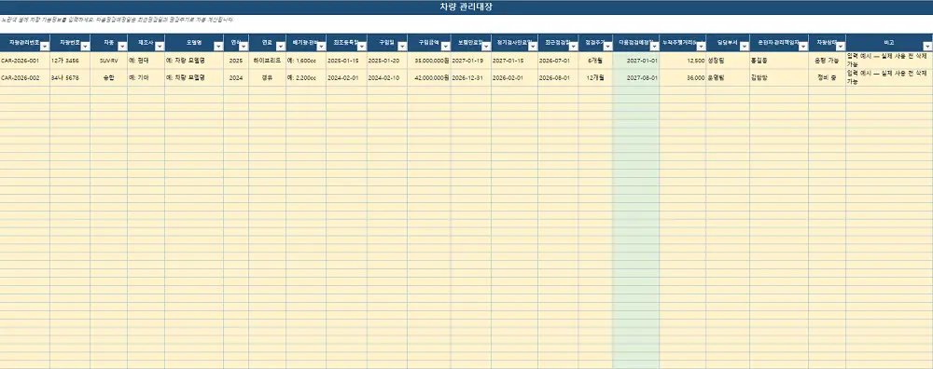Screen dimensions: 933x369
Task: Select purchase amount 35,000,000원
Action: click(429, 61)
